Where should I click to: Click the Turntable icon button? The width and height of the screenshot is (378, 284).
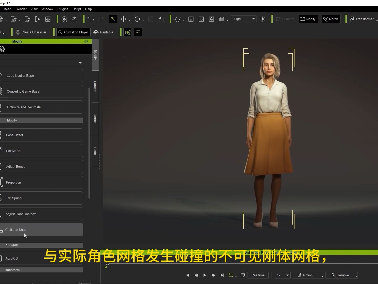(103, 32)
